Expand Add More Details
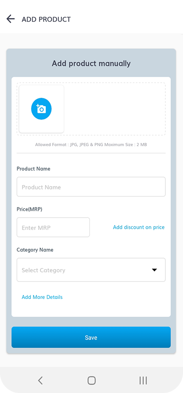Viewport: 183px width, 393px height. pyautogui.click(x=42, y=297)
